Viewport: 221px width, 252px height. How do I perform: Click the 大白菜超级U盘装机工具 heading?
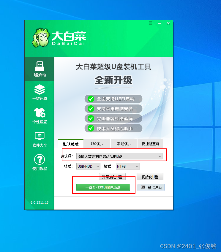pos(113,66)
